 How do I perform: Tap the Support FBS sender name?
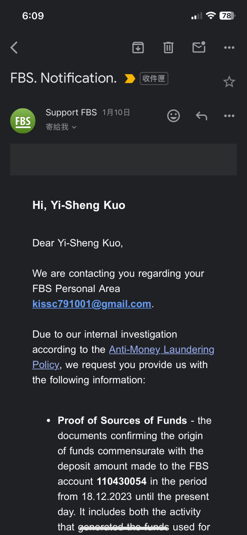point(71,113)
